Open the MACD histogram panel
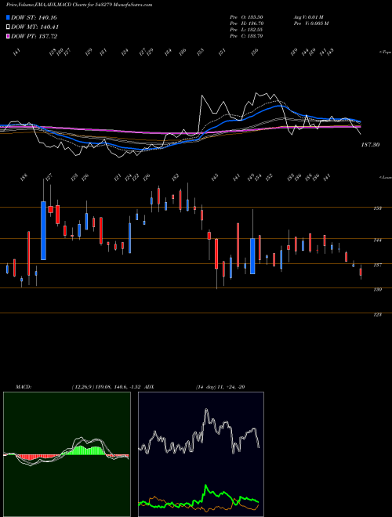The width and height of the screenshot is (392, 517). coord(67,454)
